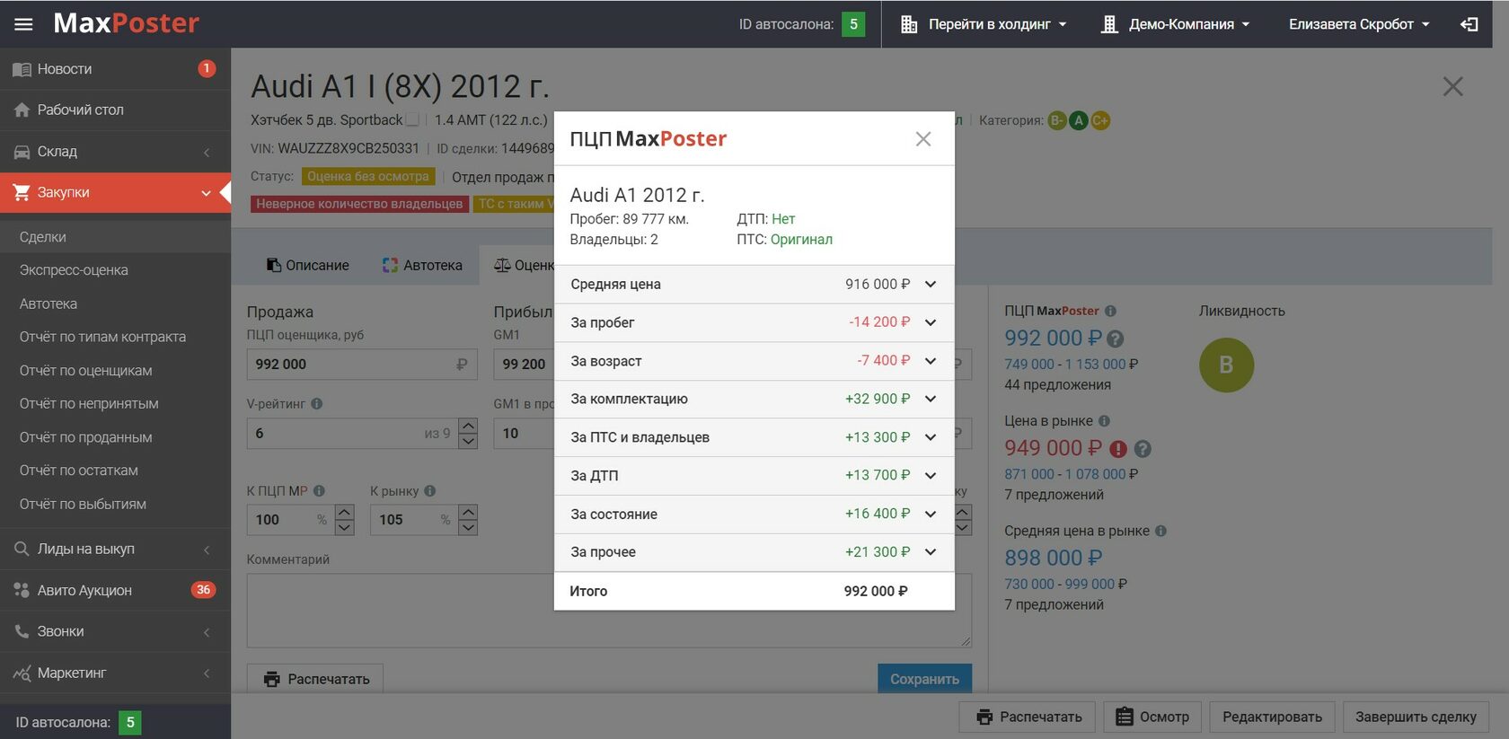Expand the За комплектацию row
This screenshot has width=1509, height=739.
[x=931, y=399]
